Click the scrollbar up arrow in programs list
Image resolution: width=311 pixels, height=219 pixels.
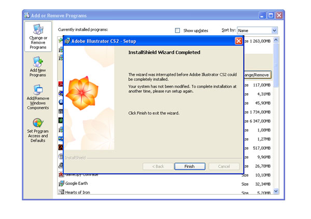pos(276,40)
